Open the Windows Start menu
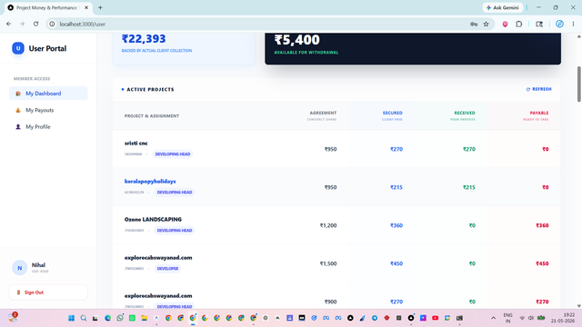The height and width of the screenshot is (327, 582). (71, 318)
